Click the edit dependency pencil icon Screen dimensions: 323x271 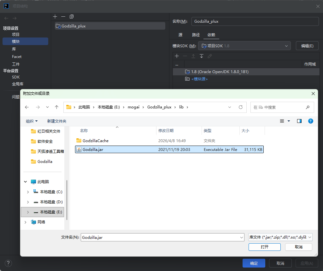tap(210, 56)
